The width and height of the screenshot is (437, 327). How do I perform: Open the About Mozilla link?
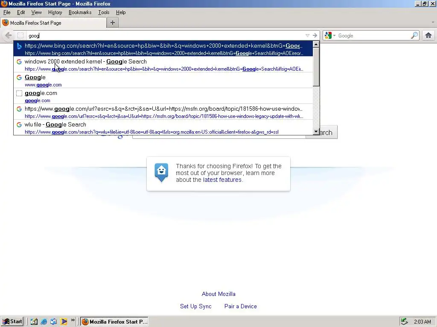[x=218, y=294]
